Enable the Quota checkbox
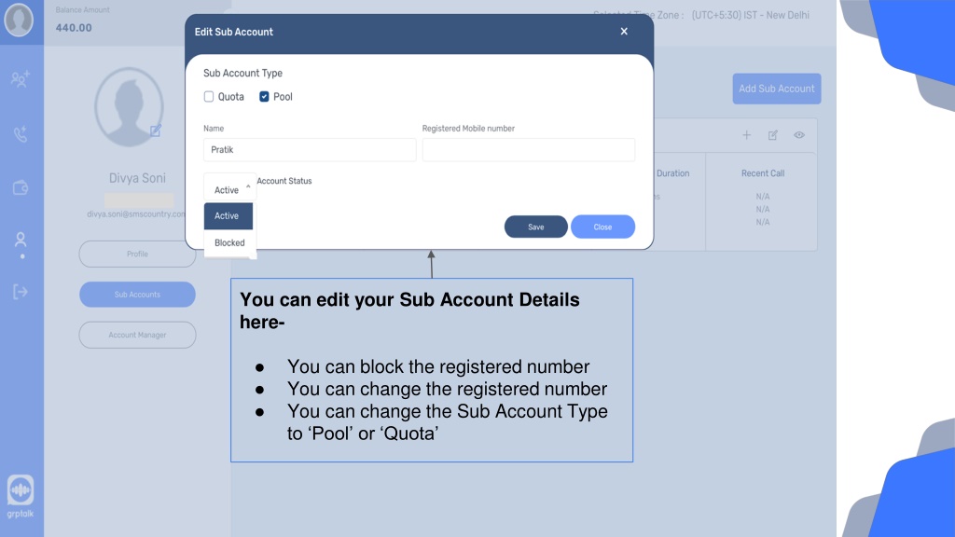 [x=209, y=97]
